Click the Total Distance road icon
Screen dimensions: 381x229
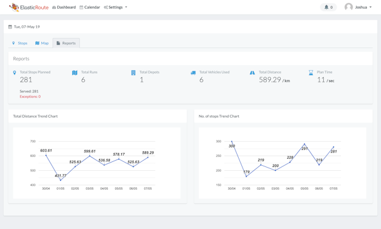click(x=252, y=73)
